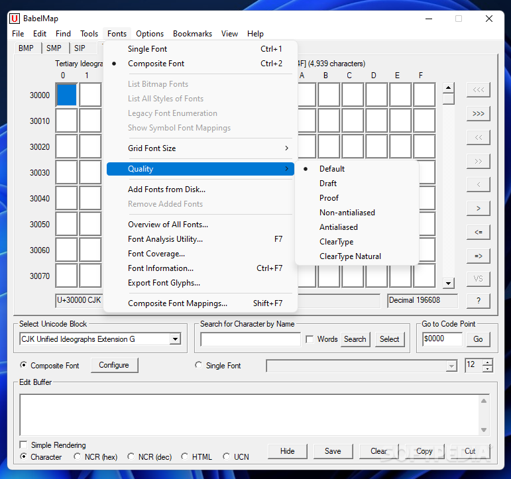The height and width of the screenshot is (479, 511).
Task: Click the Configure button
Action: click(114, 365)
